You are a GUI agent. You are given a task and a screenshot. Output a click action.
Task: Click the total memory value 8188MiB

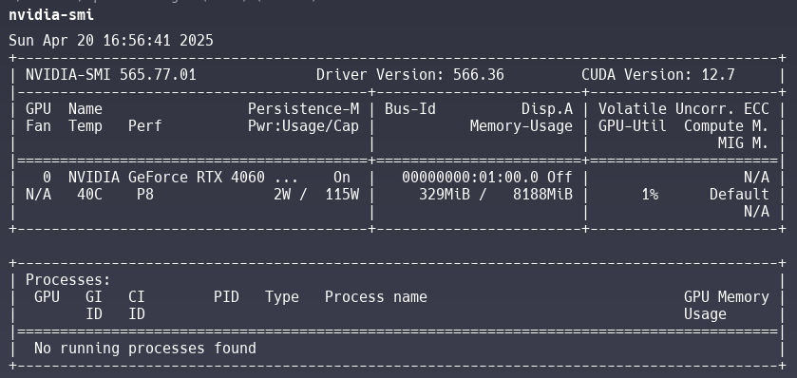coord(542,195)
